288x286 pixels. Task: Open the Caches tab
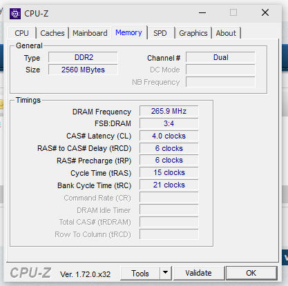pos(52,33)
